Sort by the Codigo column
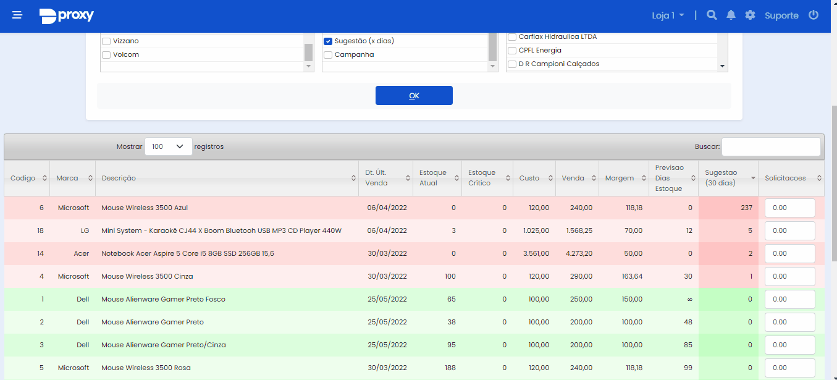This screenshot has height=380, width=837. (27, 178)
